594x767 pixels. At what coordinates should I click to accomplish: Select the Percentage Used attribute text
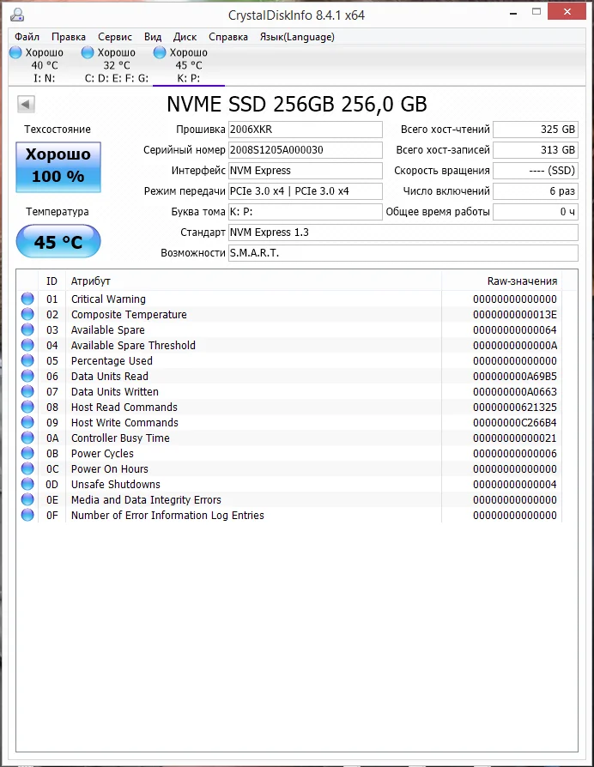click(112, 361)
